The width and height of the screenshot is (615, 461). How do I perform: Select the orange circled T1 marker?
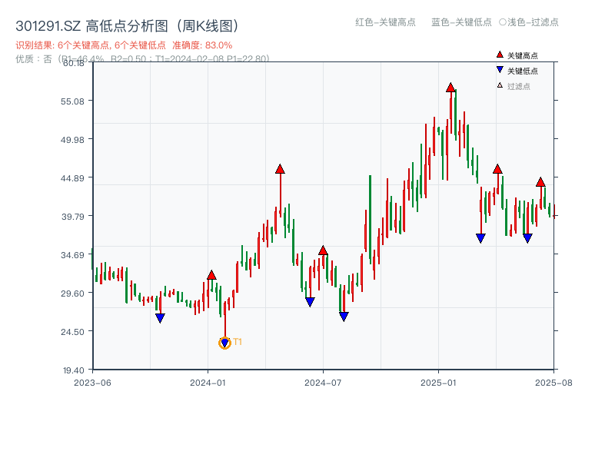[224, 343]
